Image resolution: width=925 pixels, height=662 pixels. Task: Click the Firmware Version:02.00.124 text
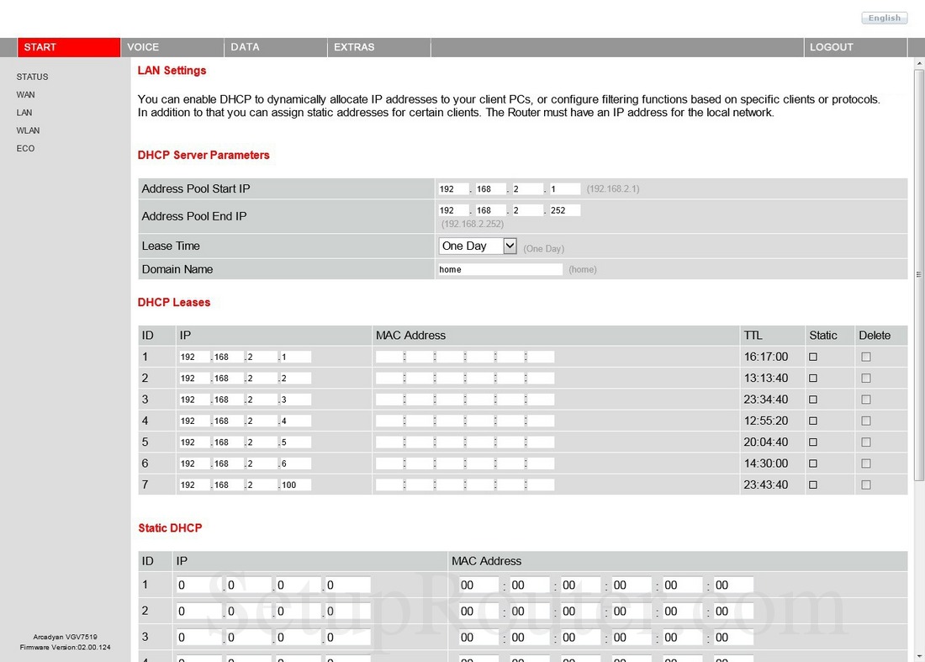click(65, 647)
